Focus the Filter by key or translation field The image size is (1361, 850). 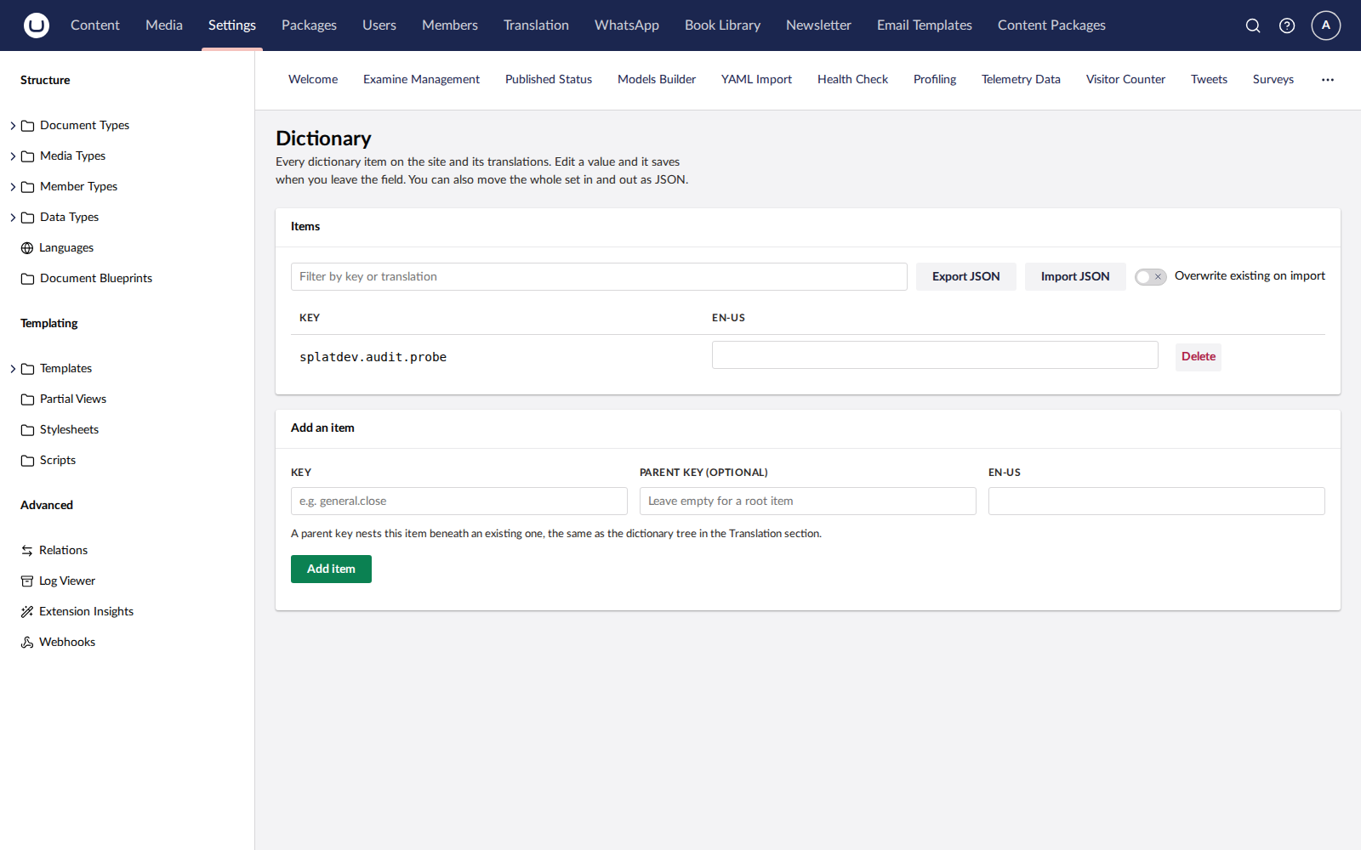point(599,277)
